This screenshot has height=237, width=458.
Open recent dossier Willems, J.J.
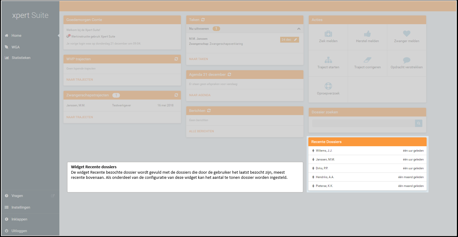point(324,151)
